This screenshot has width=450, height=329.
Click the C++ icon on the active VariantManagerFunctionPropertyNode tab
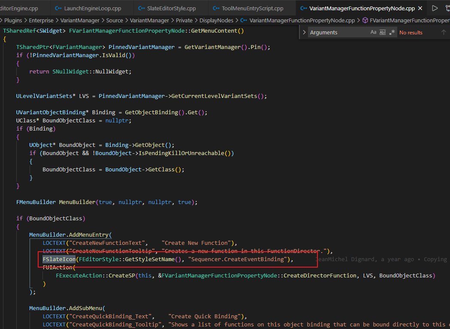point(303,8)
